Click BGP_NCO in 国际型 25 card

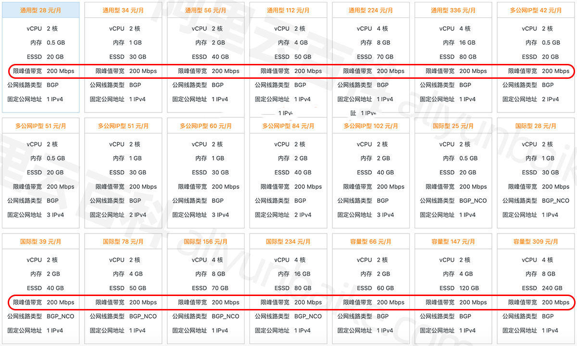pos(473,201)
